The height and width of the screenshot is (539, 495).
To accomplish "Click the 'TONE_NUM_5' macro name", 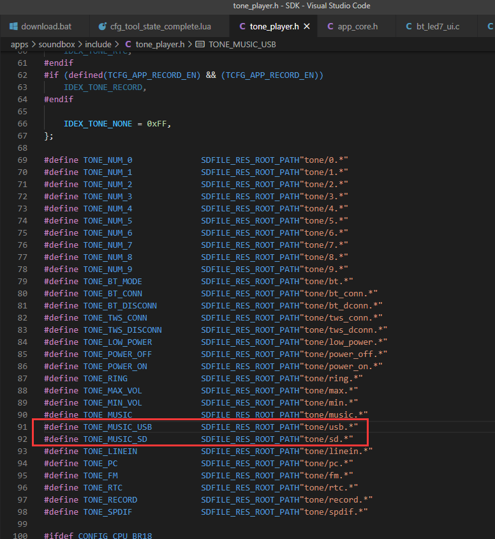I will pyautogui.click(x=108, y=221).
